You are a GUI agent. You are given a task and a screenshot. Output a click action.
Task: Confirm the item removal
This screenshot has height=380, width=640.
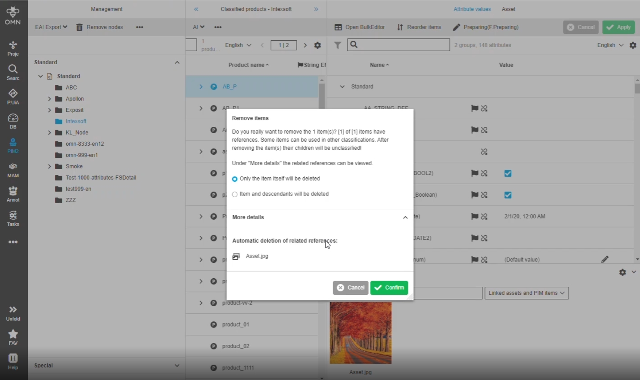389,288
